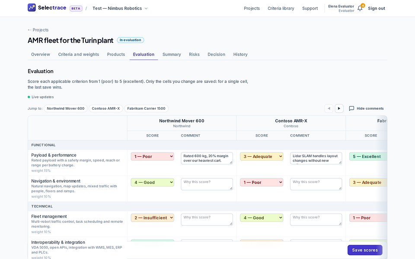This screenshot has height=259, width=415.
Task: Click Northwind Navigation comment field
Action: 207,184
